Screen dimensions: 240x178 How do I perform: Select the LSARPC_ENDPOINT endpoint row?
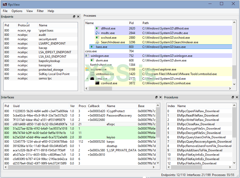52,44
